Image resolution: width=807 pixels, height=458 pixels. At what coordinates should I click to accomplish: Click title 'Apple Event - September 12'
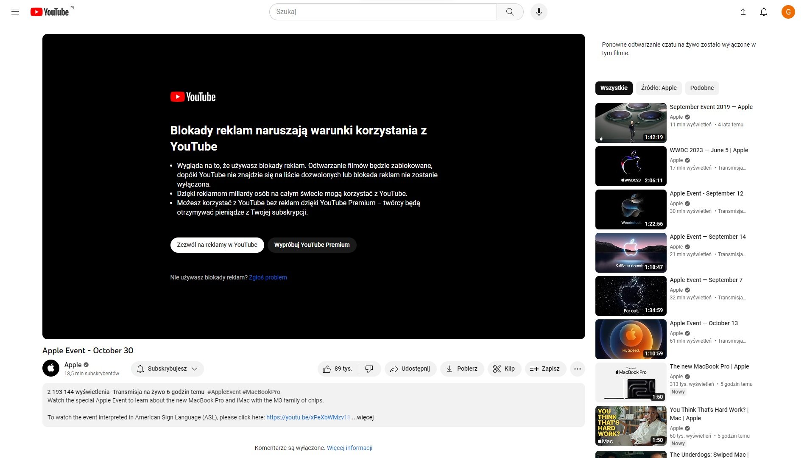click(x=706, y=193)
